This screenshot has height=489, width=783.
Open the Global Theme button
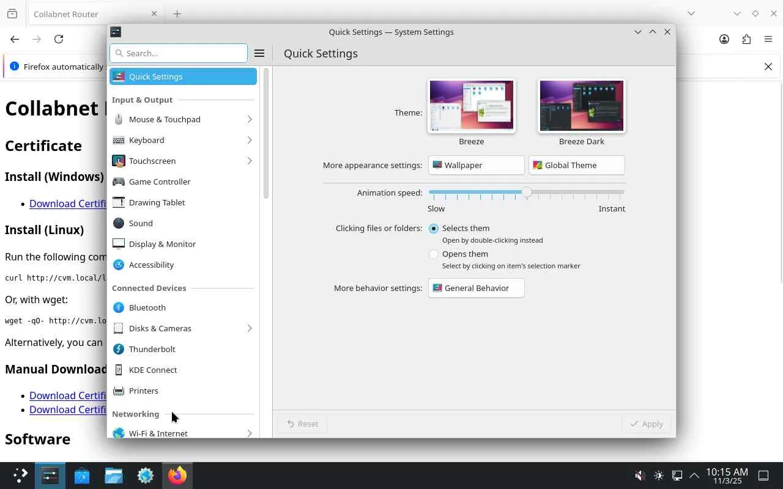click(576, 165)
